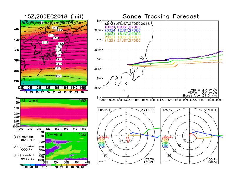Screen dimensions: 233x180
Task: Click the "35.7N 139.5E" location in 18JST hodograph
Action: point(212,161)
